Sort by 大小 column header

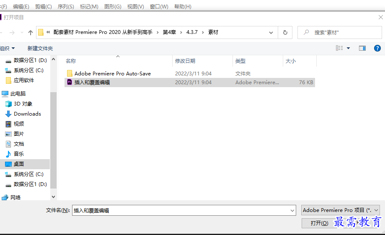[x=291, y=61]
